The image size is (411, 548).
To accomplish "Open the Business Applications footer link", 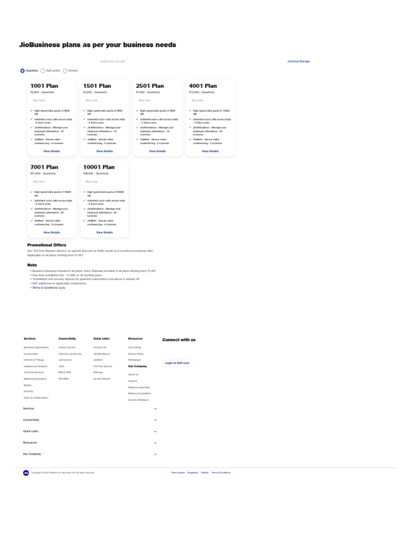I will click(x=36, y=347).
